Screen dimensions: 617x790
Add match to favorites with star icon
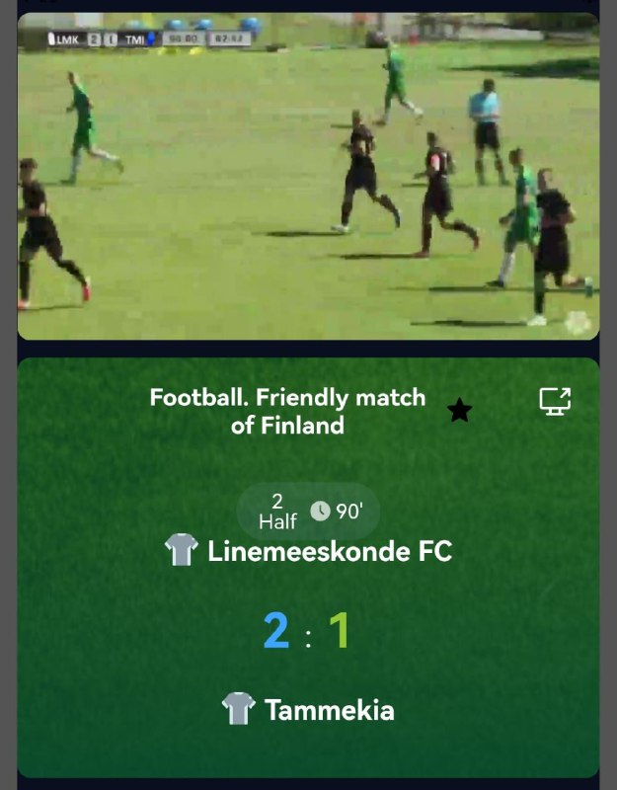(459, 411)
